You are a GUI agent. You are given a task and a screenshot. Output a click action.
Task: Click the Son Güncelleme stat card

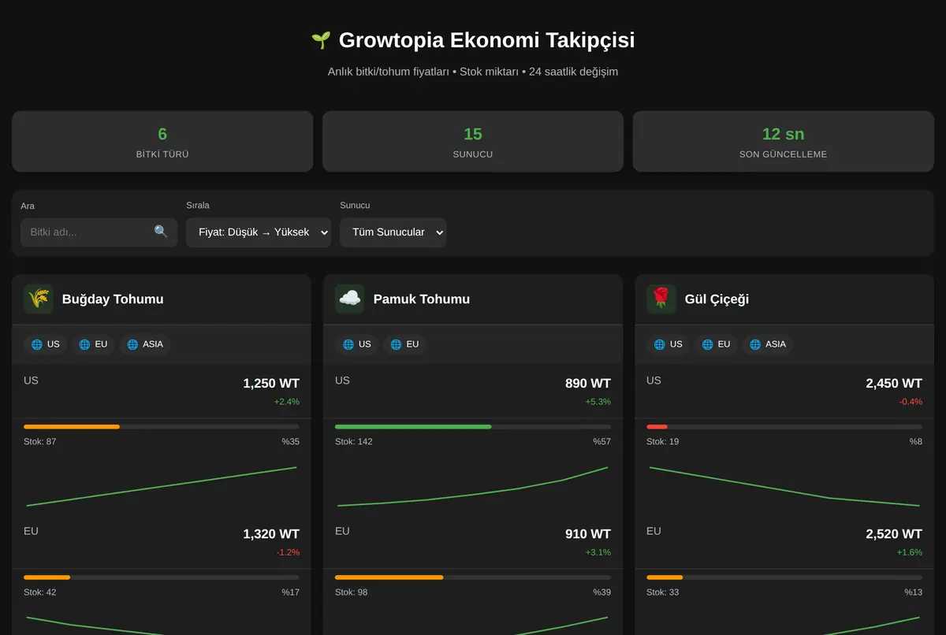[783, 141]
